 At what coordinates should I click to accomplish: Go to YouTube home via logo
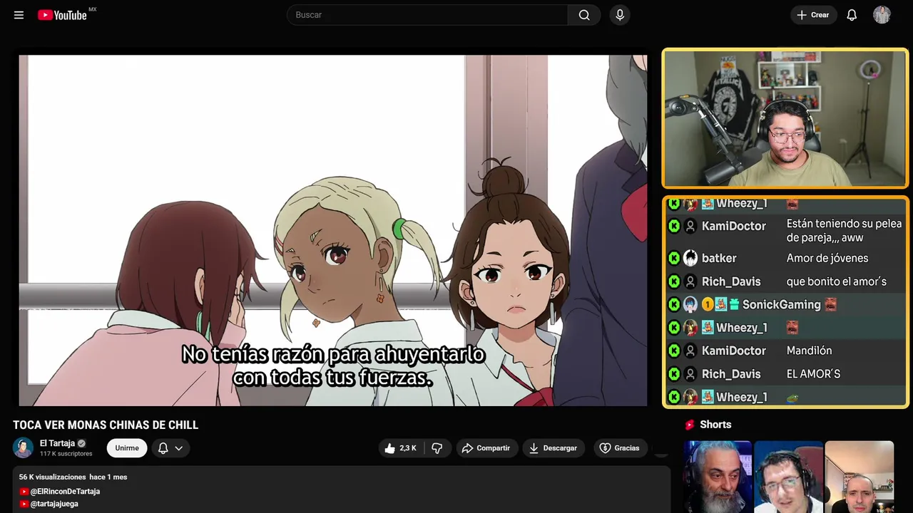[x=62, y=15]
